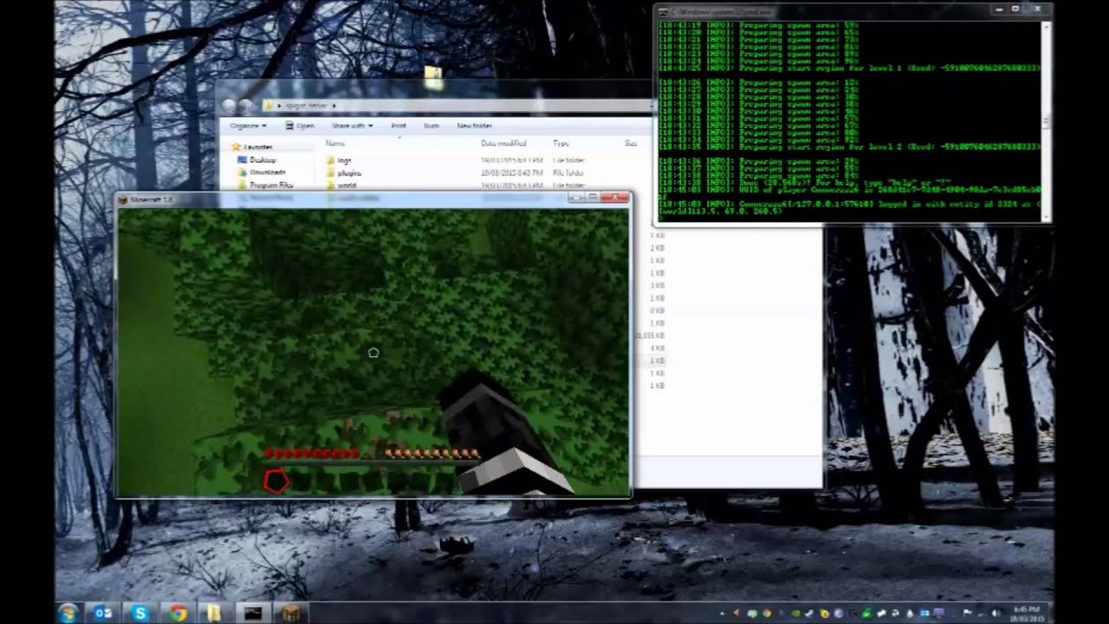Viewport: 1109px width, 624px height.
Task: Open Outlook from the taskbar
Action: coord(103,613)
